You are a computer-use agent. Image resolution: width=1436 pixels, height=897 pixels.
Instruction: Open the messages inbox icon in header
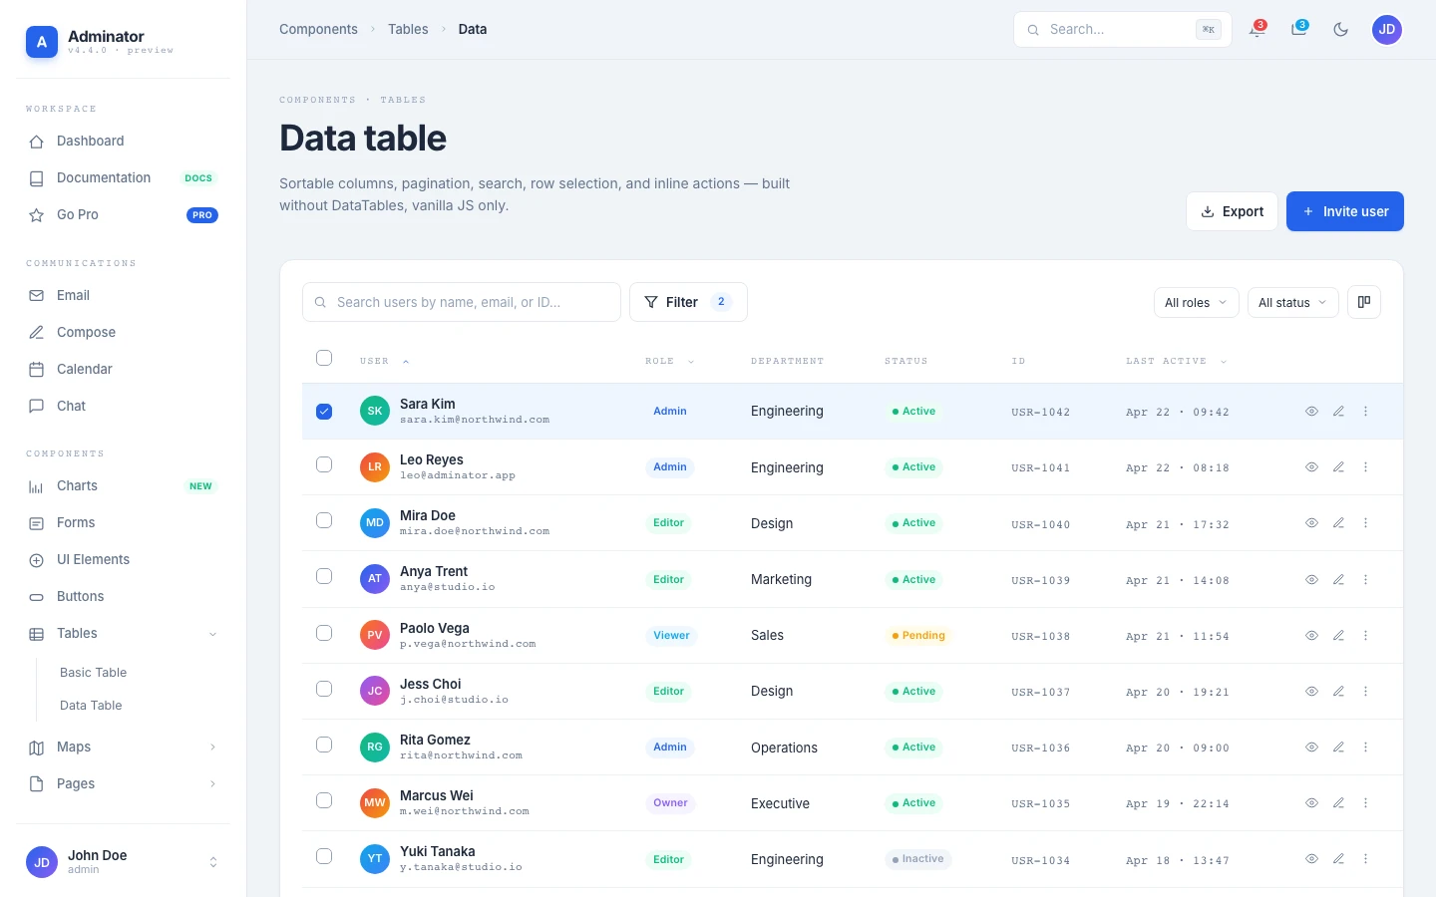[1299, 30]
